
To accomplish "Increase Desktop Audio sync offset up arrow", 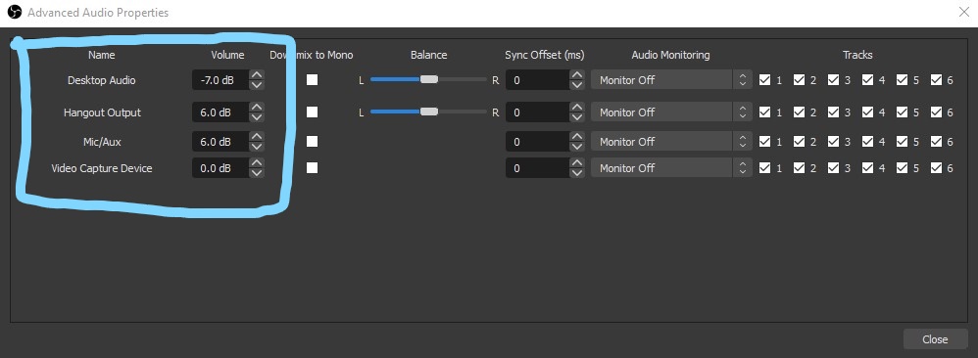I will click(577, 74).
